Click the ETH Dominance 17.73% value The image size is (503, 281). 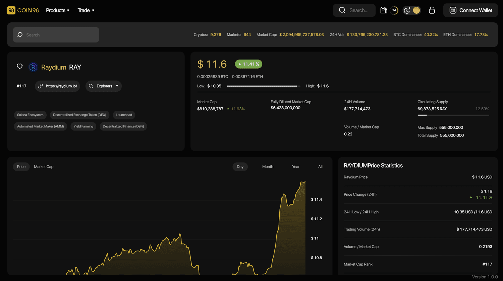481,34
